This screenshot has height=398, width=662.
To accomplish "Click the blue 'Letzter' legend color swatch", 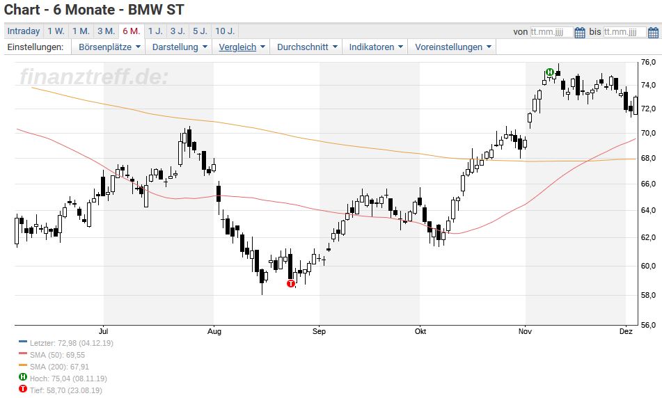I will click(23, 342).
